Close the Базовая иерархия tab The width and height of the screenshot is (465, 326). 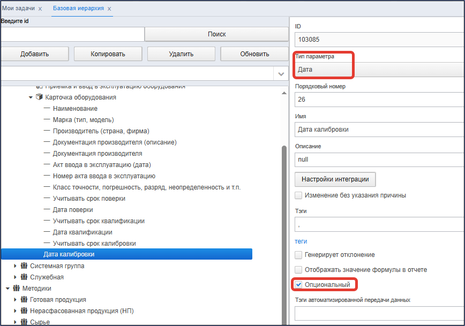pyautogui.click(x=109, y=9)
